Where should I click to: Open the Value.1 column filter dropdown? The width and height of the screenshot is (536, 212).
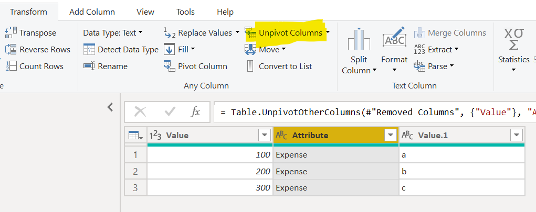coord(516,135)
